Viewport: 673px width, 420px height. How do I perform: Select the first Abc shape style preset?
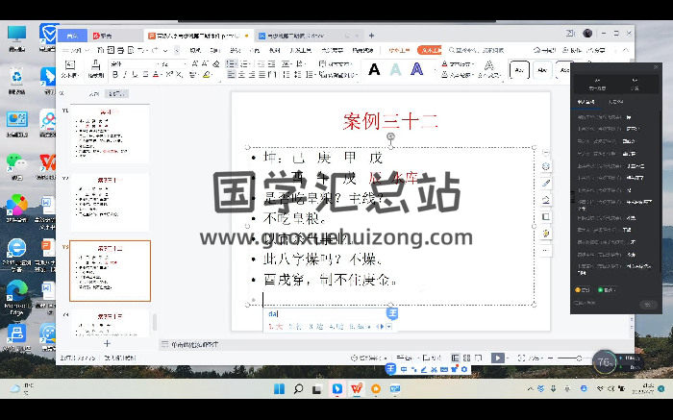click(x=519, y=70)
